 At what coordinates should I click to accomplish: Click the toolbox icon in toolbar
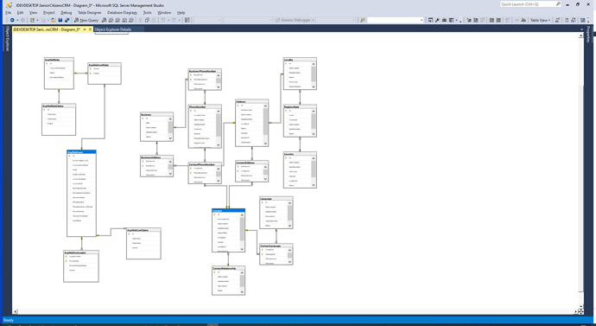pyautogui.click(x=444, y=20)
